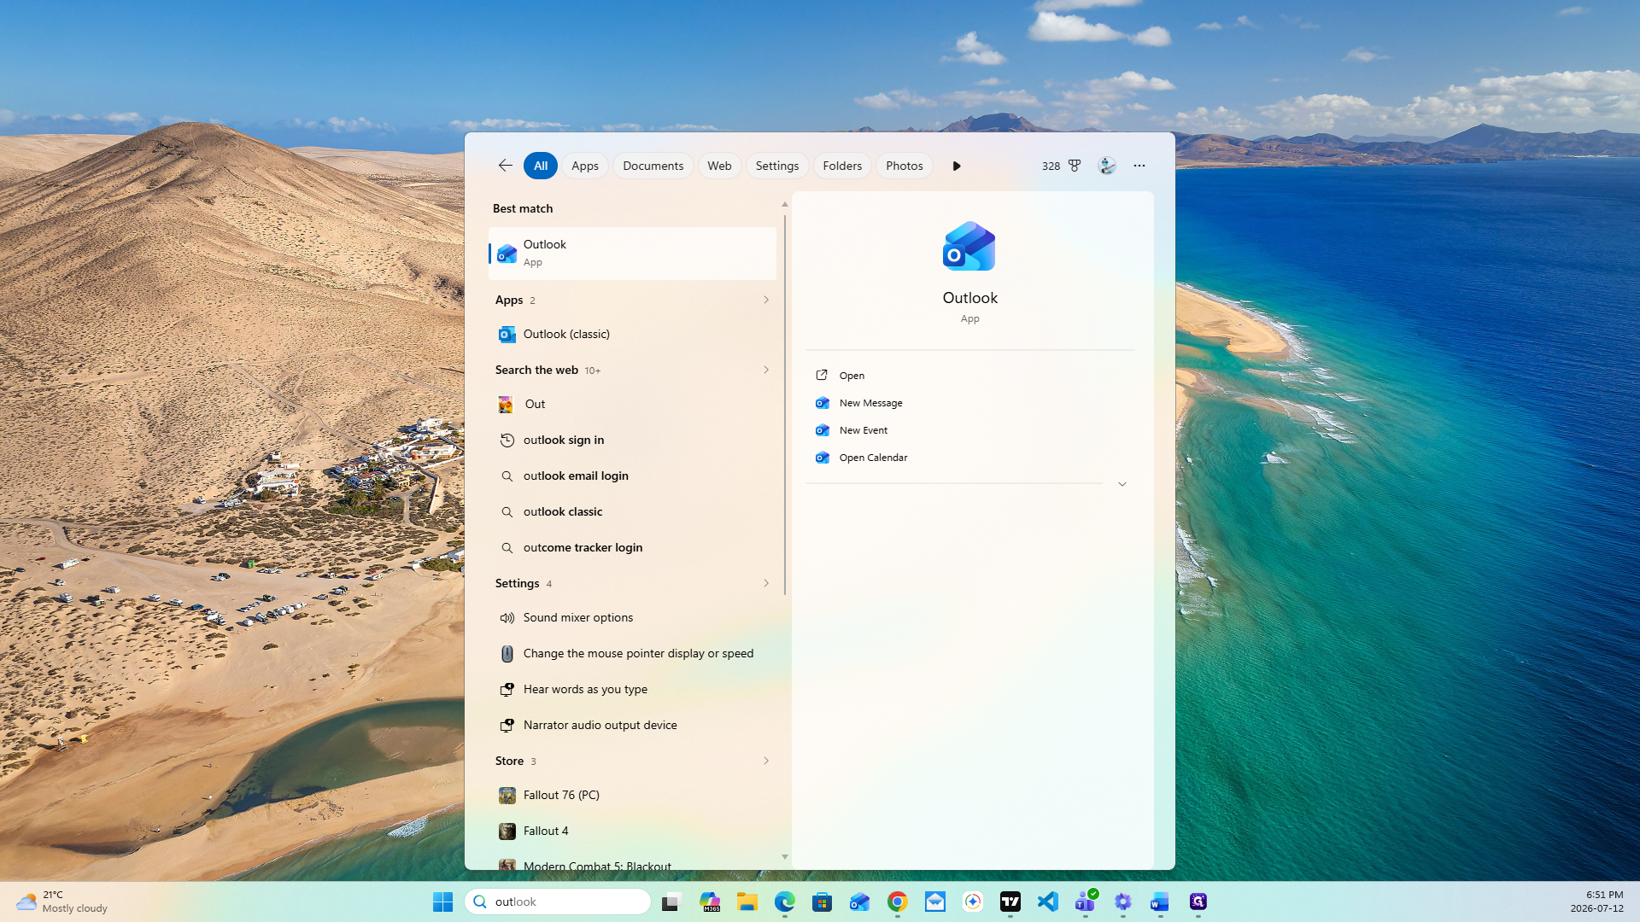Open Microsoft Teams from the taskbar
Screen dimensions: 1640x922
pyautogui.click(x=1086, y=902)
